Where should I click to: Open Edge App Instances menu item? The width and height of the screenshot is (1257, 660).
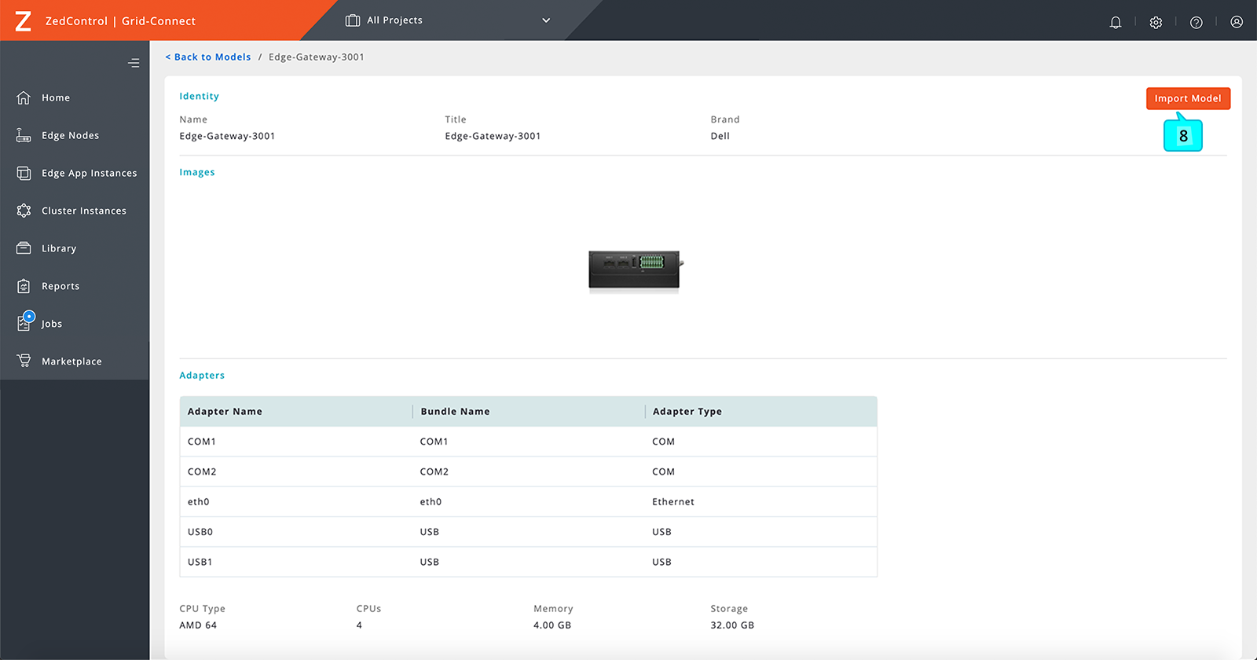point(89,173)
